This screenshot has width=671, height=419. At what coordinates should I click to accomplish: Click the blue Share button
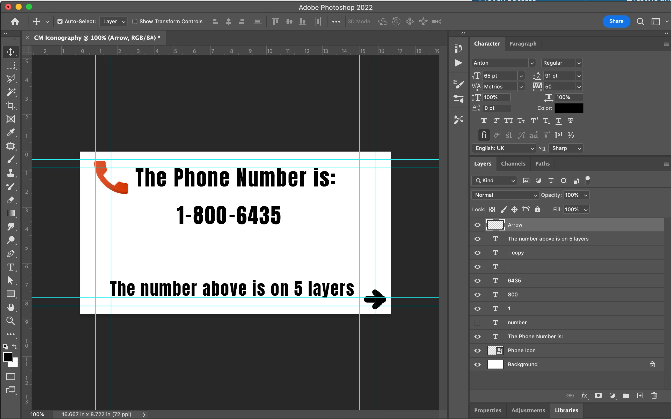click(616, 21)
